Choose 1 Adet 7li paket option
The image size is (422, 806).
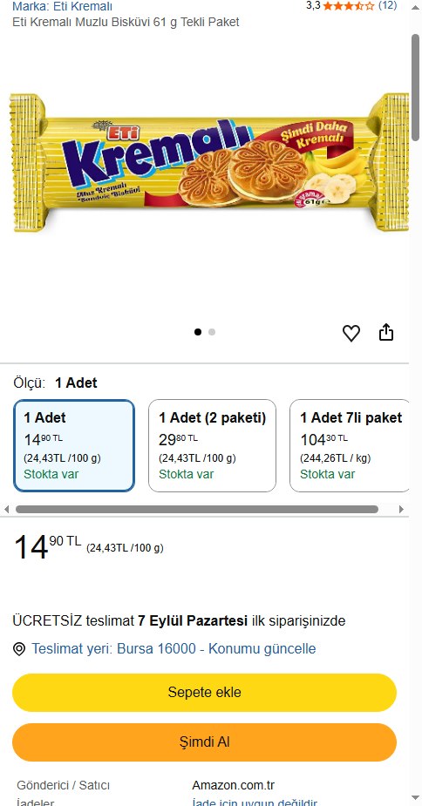point(350,445)
